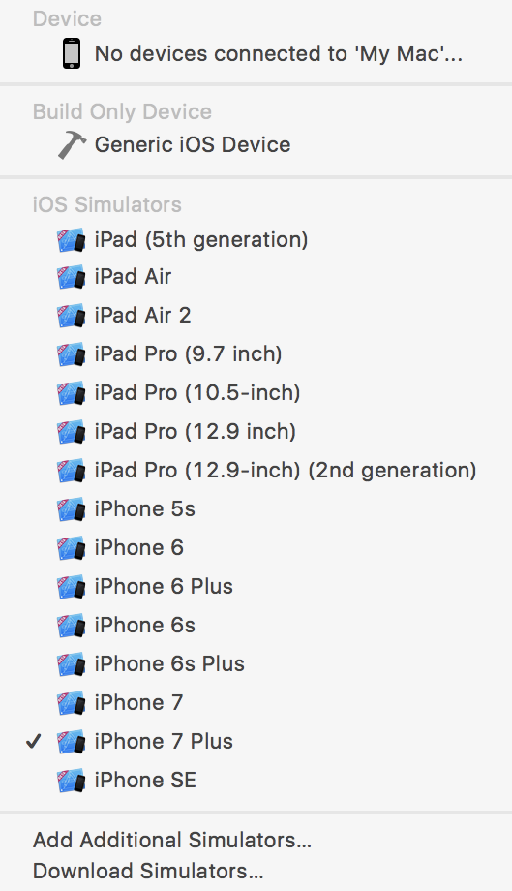Viewport: 512px width, 891px height.
Task: Select Generic iOS Device build target
Action: pyautogui.click(x=256, y=145)
